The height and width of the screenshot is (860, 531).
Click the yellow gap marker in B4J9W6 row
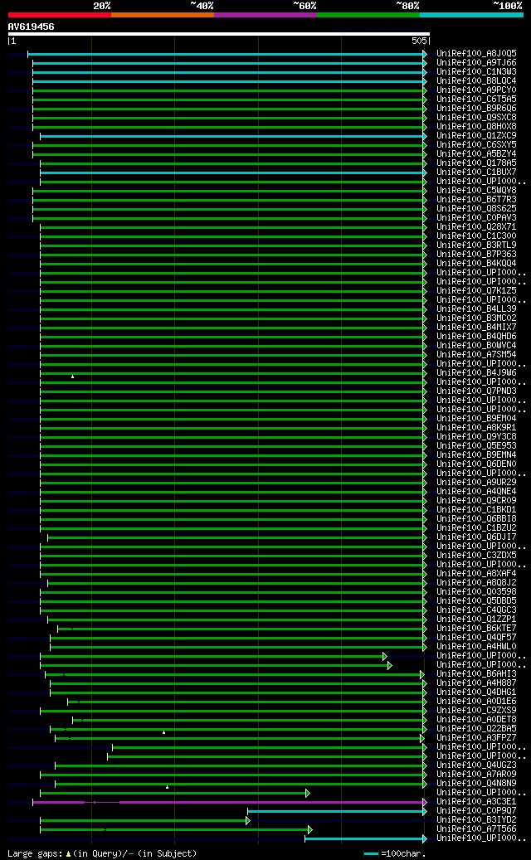72,377
